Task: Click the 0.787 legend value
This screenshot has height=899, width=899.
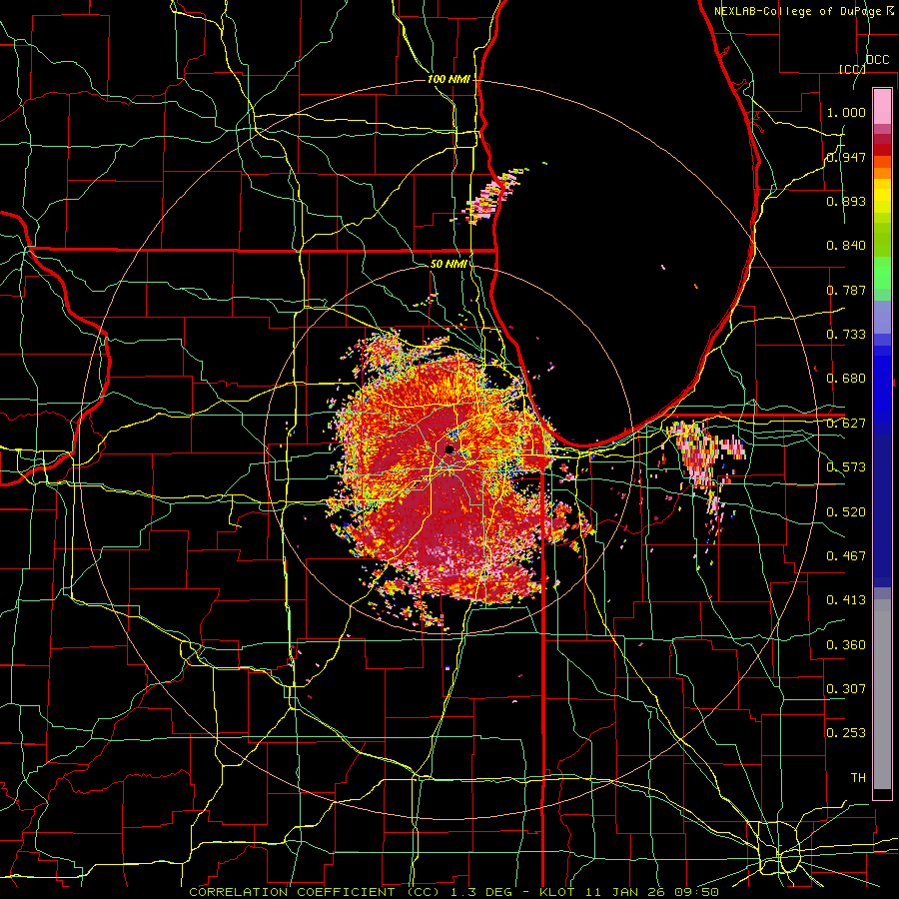Action: point(846,290)
